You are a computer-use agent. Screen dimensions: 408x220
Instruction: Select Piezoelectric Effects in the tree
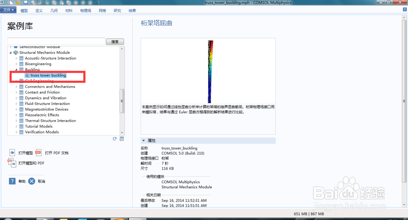[x=42, y=115]
